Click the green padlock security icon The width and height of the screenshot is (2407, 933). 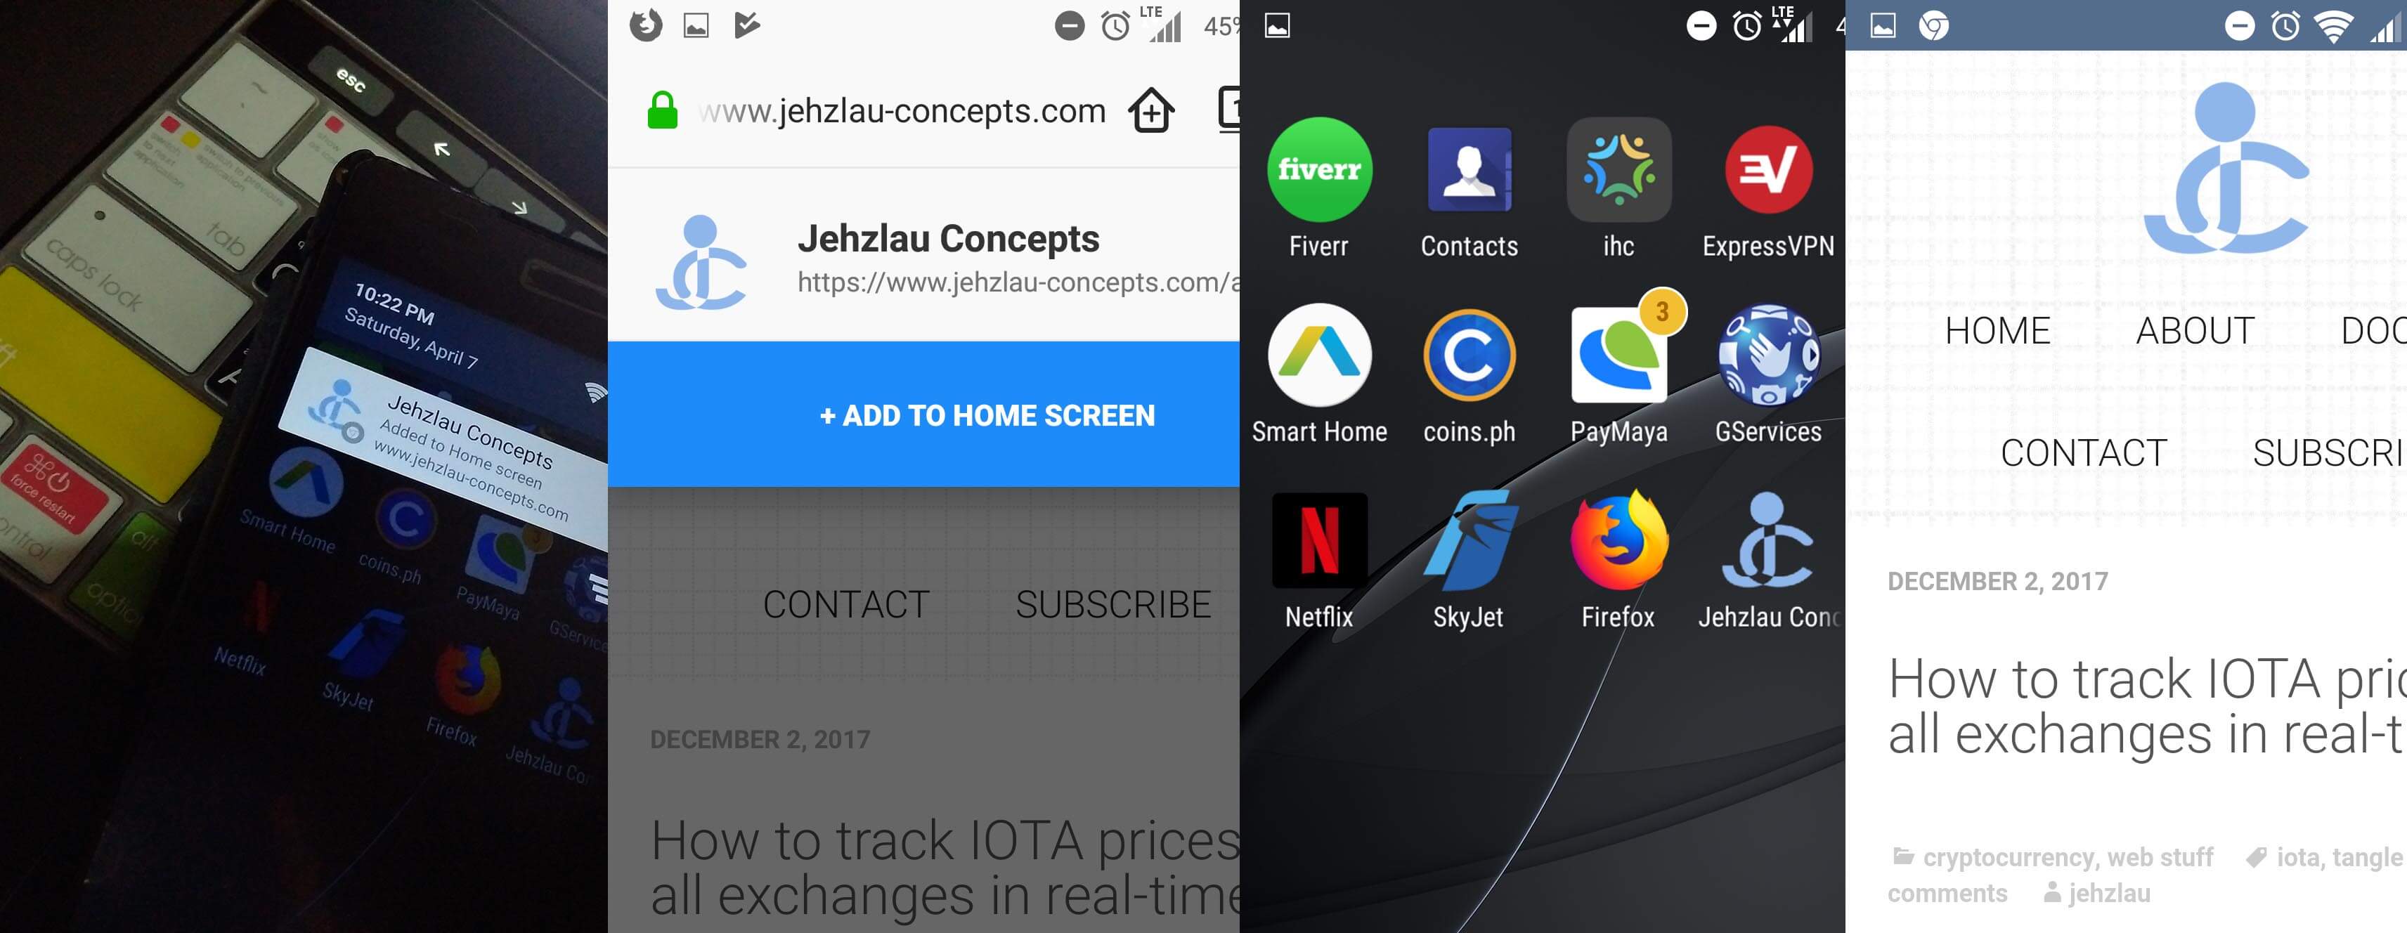pos(663,111)
